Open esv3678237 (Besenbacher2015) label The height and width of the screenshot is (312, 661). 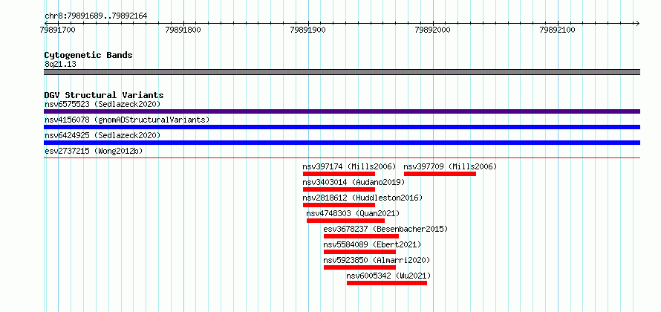pyautogui.click(x=385, y=229)
